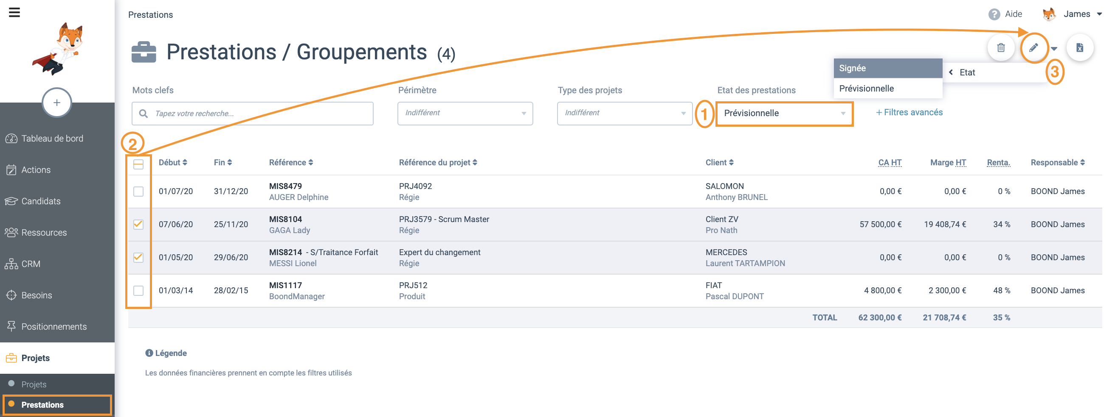Click the Actions calendar icon

click(11, 170)
